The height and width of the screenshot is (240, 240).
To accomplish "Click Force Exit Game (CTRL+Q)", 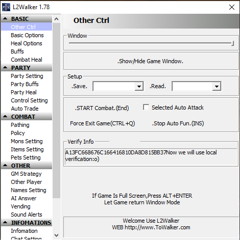I will pos(103,123).
